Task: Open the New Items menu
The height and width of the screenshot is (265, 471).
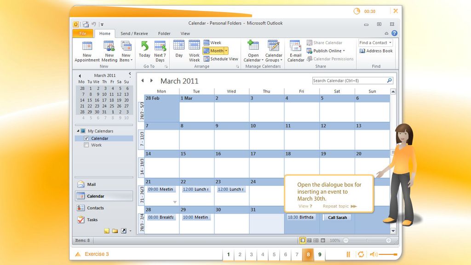Action: [126, 52]
